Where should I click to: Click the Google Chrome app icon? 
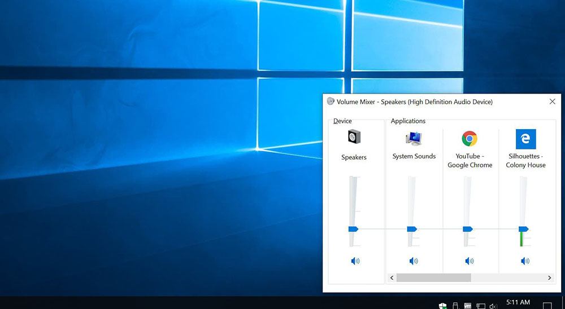tap(470, 138)
